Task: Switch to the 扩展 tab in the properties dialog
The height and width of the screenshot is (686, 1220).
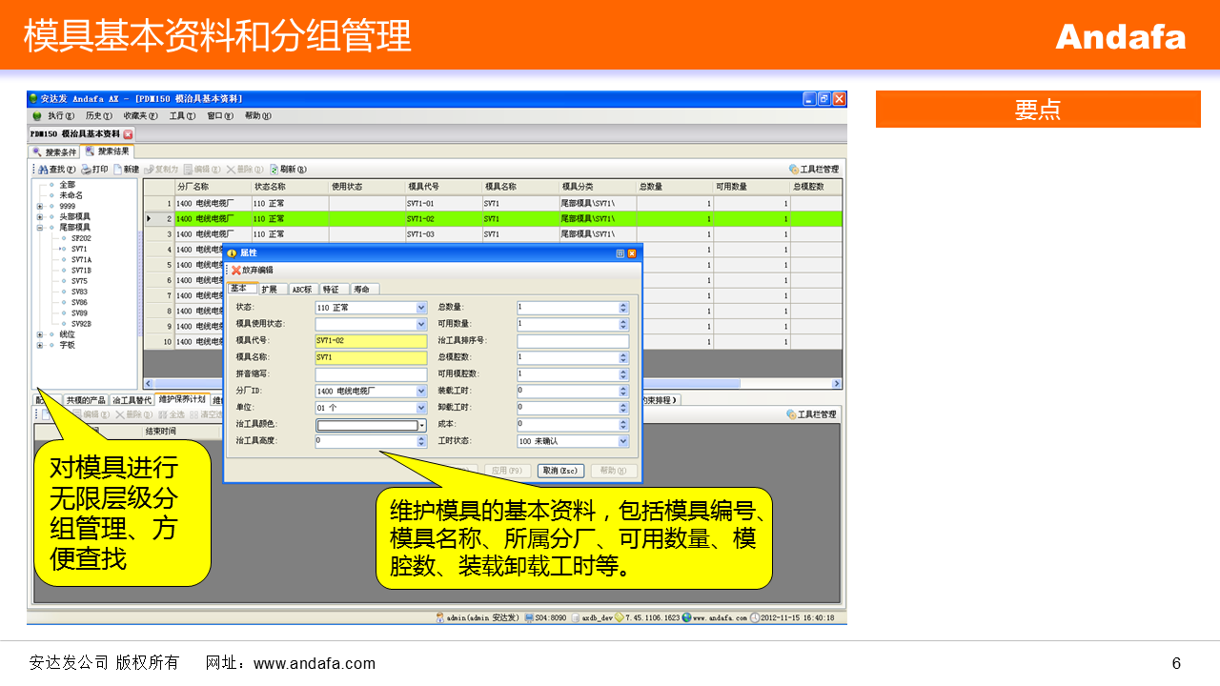Action: (270, 289)
